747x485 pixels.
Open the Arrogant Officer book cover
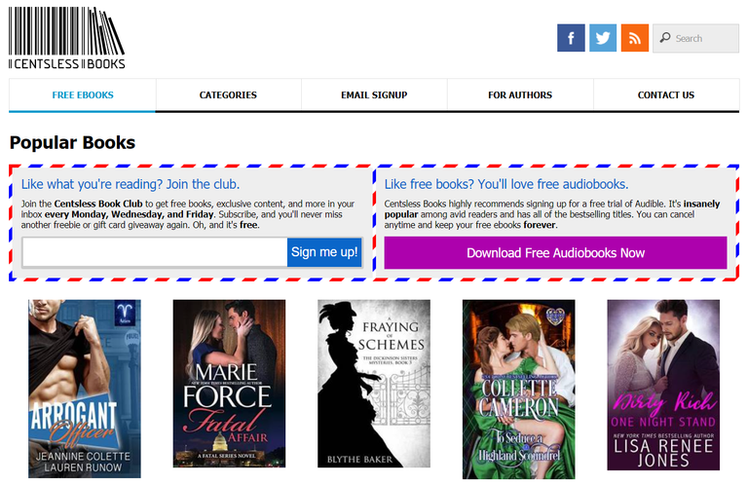85,389
